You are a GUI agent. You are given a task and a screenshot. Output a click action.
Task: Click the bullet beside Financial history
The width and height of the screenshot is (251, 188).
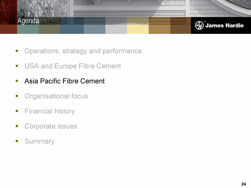pos(17,111)
